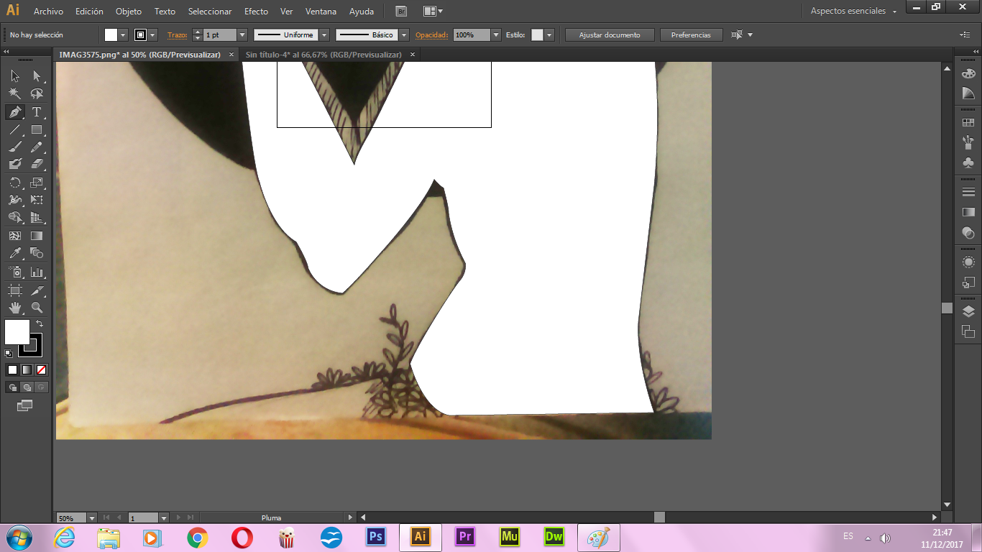Open Opacidad panel link
The width and height of the screenshot is (982, 552).
[431, 34]
